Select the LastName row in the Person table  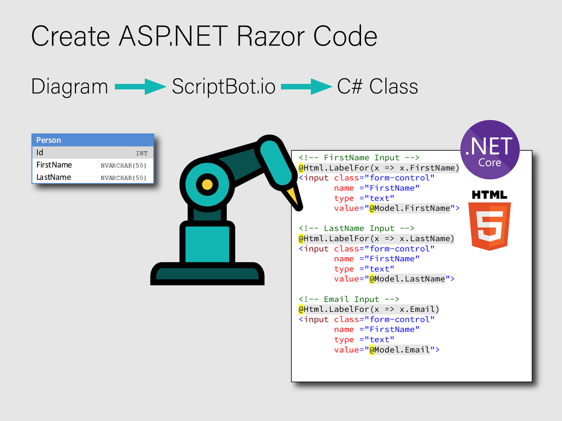[x=92, y=177]
